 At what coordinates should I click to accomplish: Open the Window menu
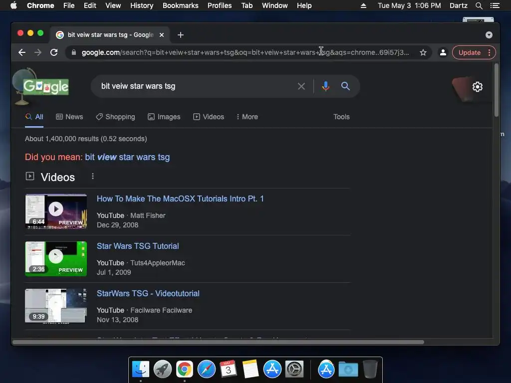(275, 5)
